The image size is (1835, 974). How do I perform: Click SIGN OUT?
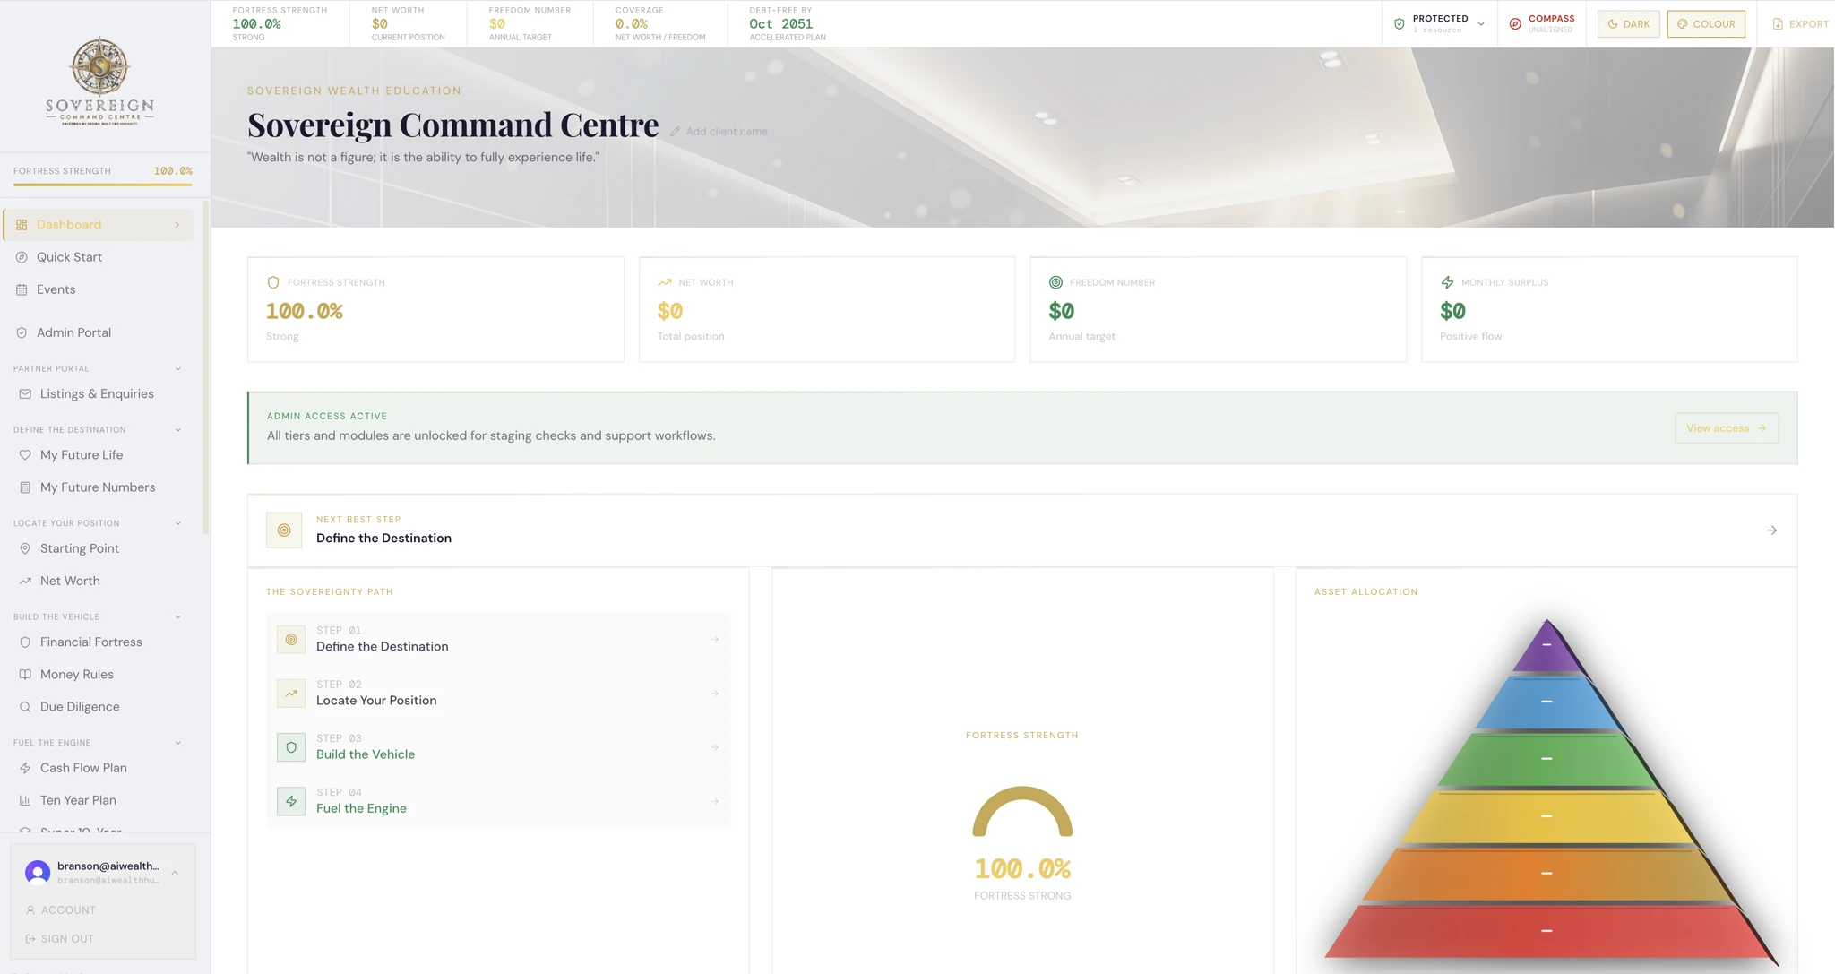59,939
